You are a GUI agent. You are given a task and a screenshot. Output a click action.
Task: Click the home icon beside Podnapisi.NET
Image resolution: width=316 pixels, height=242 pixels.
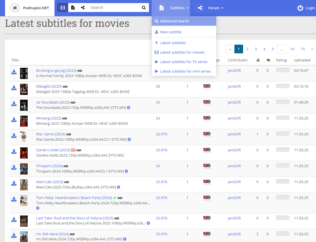pyautogui.click(x=15, y=8)
